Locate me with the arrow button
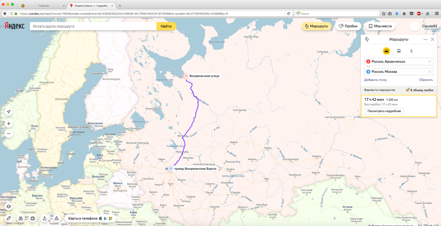This screenshot has height=226, width=441. (9, 112)
